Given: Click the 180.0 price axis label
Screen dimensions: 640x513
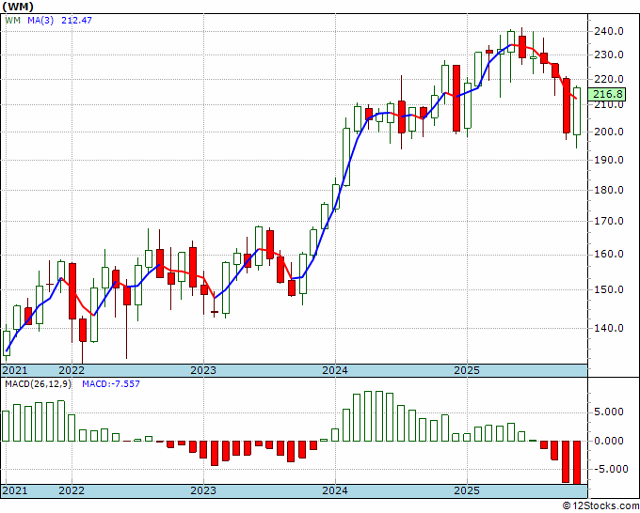Looking at the screenshot, I should click(x=608, y=190).
